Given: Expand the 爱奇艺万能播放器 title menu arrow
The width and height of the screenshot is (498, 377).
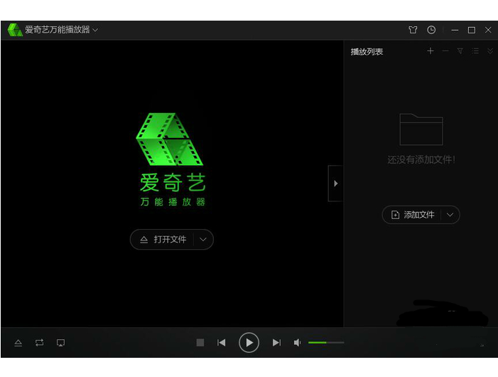Looking at the screenshot, I should pos(95,30).
